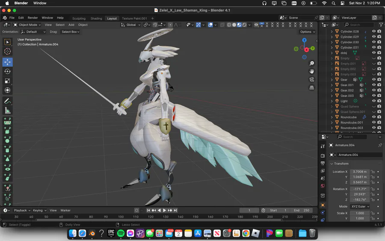Jump to the last frame
Image resolution: width=385 pixels, height=241 pixels.
pos(175,210)
